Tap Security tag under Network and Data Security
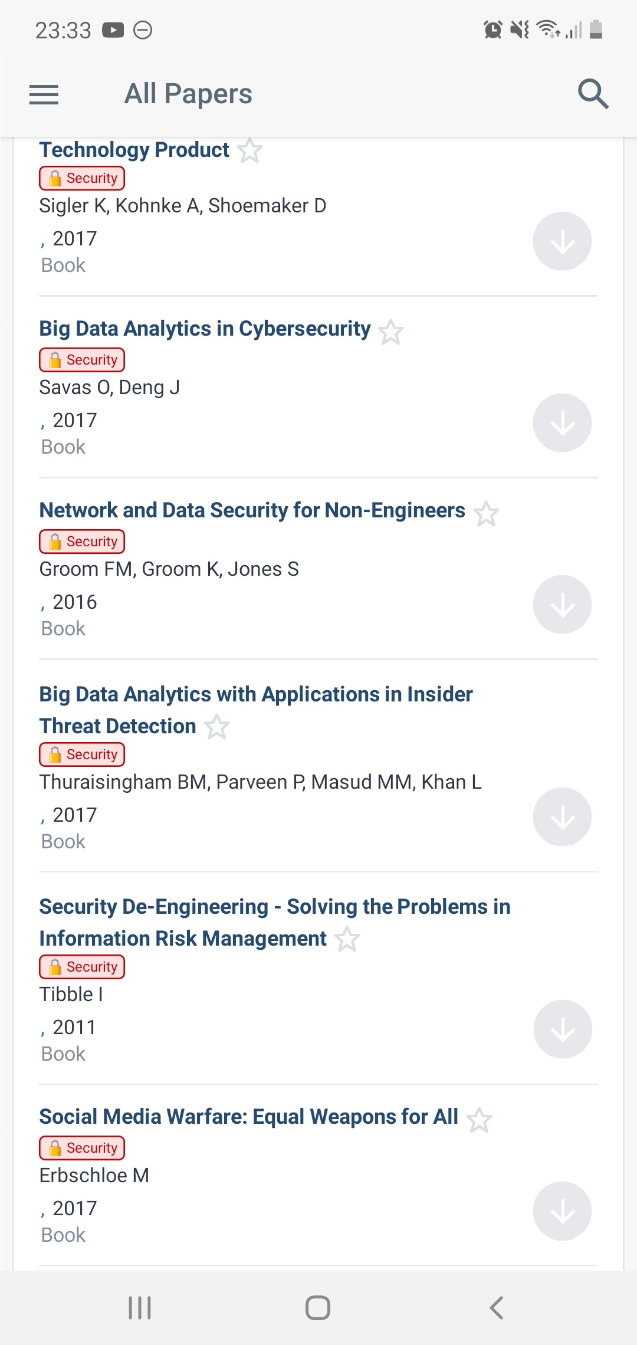 (82, 542)
